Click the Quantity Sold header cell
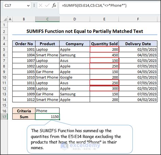The height and width of the screenshot is (155, 161). pos(104,44)
